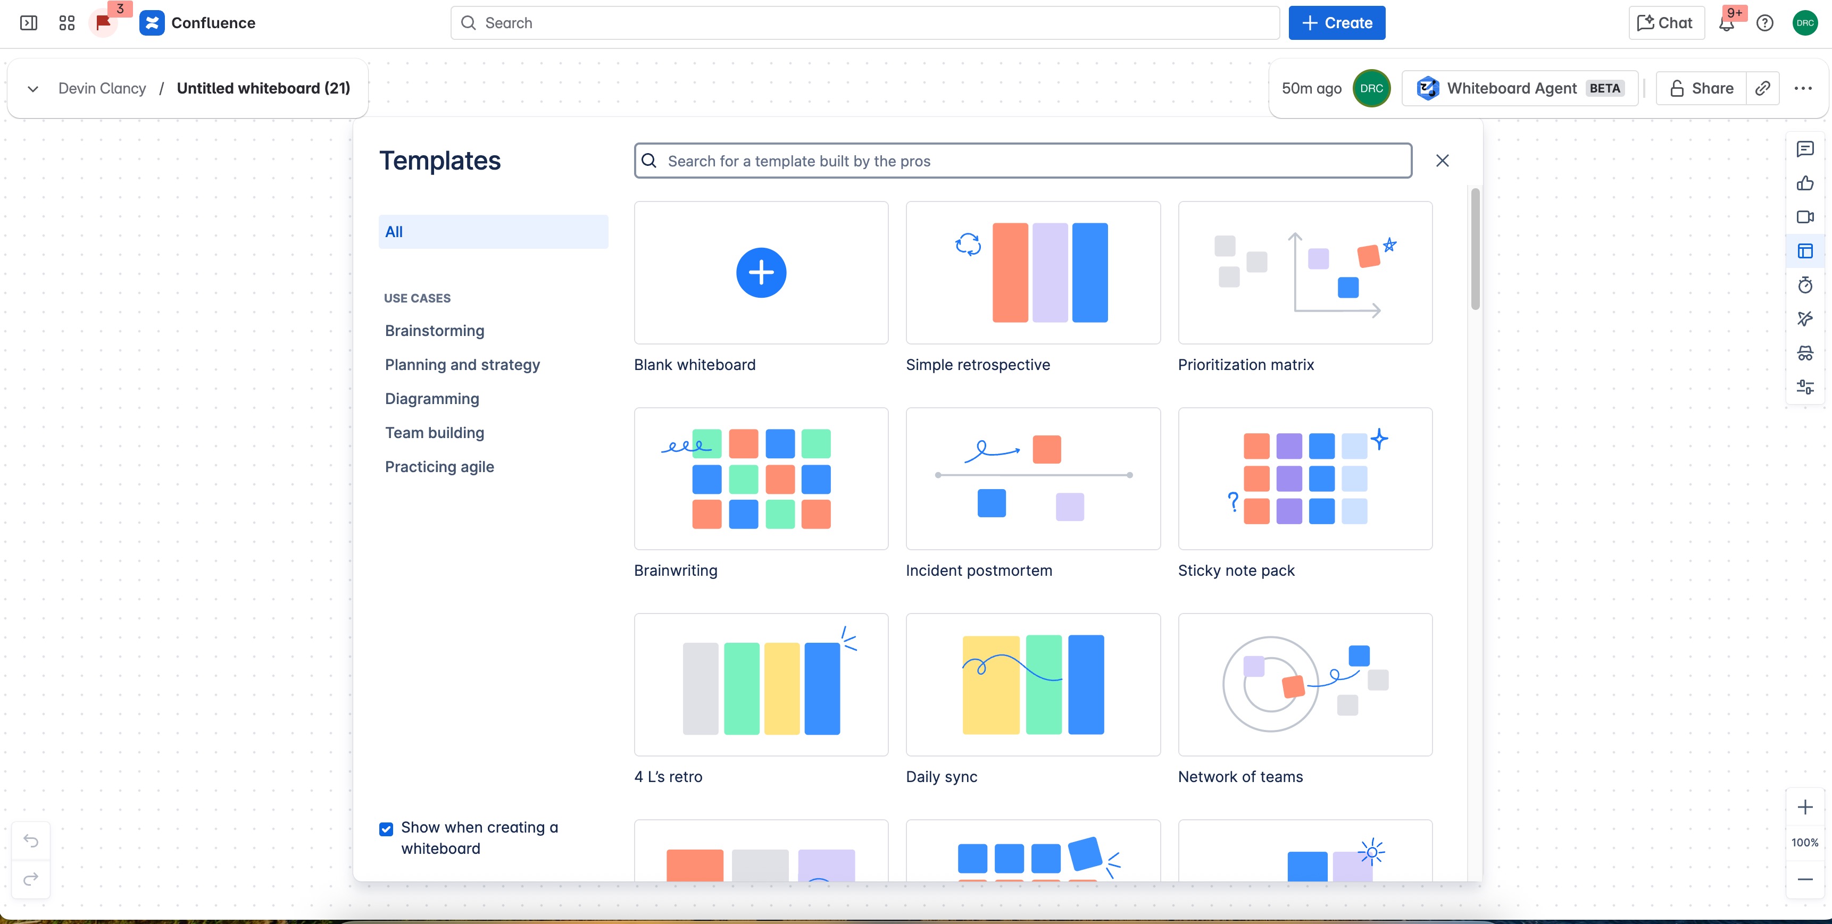Open the more actions ellipsis menu
The height and width of the screenshot is (924, 1832).
point(1803,88)
